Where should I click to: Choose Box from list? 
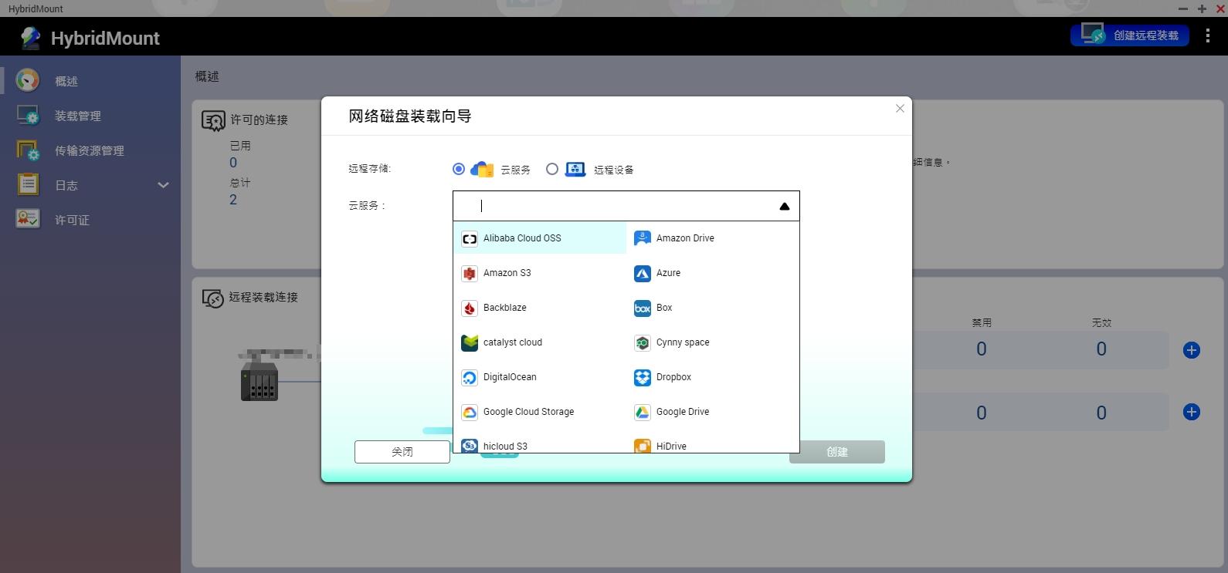[713, 308]
